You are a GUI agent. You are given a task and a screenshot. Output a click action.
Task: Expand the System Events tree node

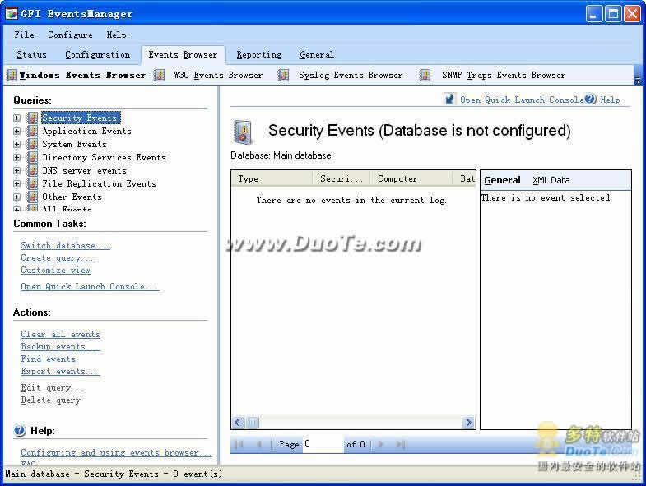click(17, 144)
